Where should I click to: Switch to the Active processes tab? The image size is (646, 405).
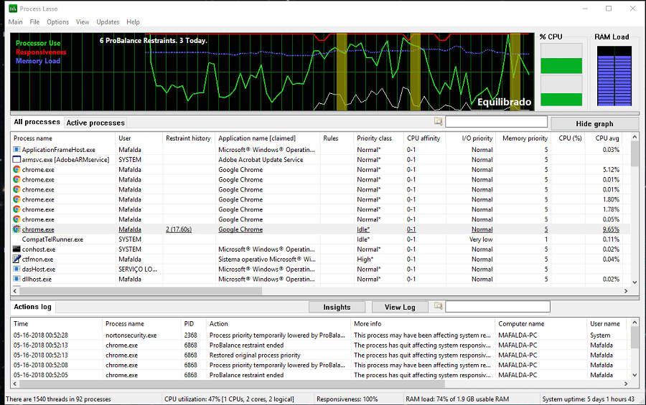click(x=95, y=123)
